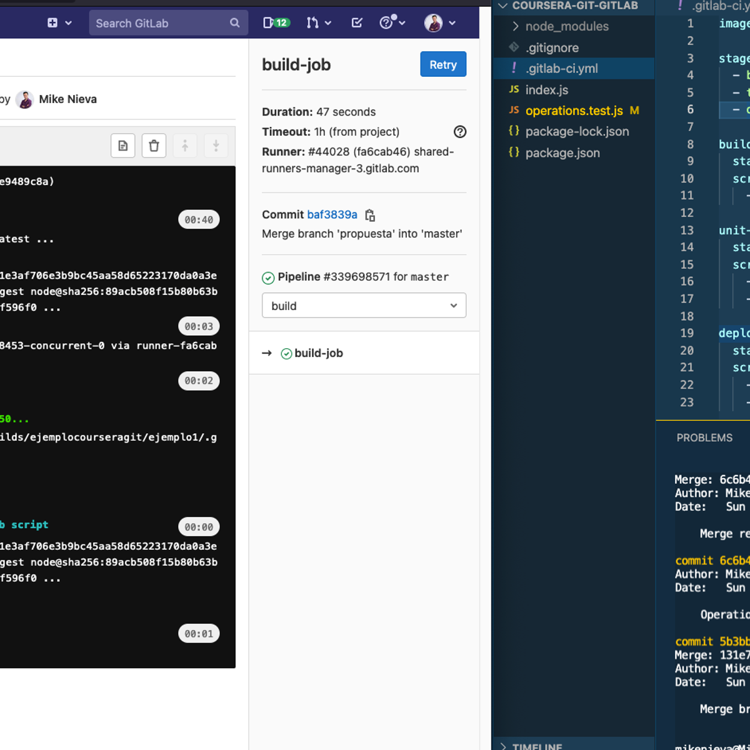Open the merge requests icon
Image resolution: width=750 pixels, height=750 pixels.
312,23
